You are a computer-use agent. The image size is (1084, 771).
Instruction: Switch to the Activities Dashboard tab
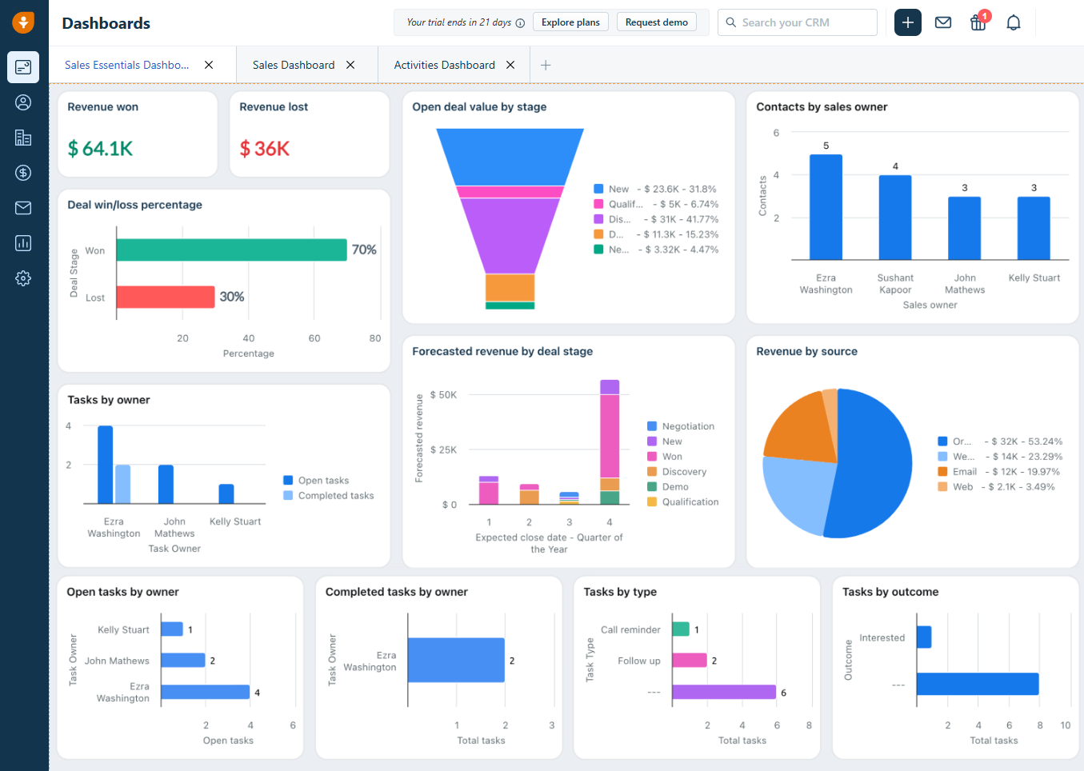tap(444, 65)
